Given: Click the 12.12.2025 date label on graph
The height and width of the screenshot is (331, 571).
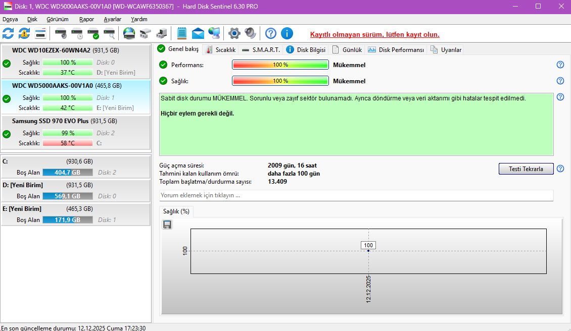Looking at the screenshot, I should (x=368, y=290).
